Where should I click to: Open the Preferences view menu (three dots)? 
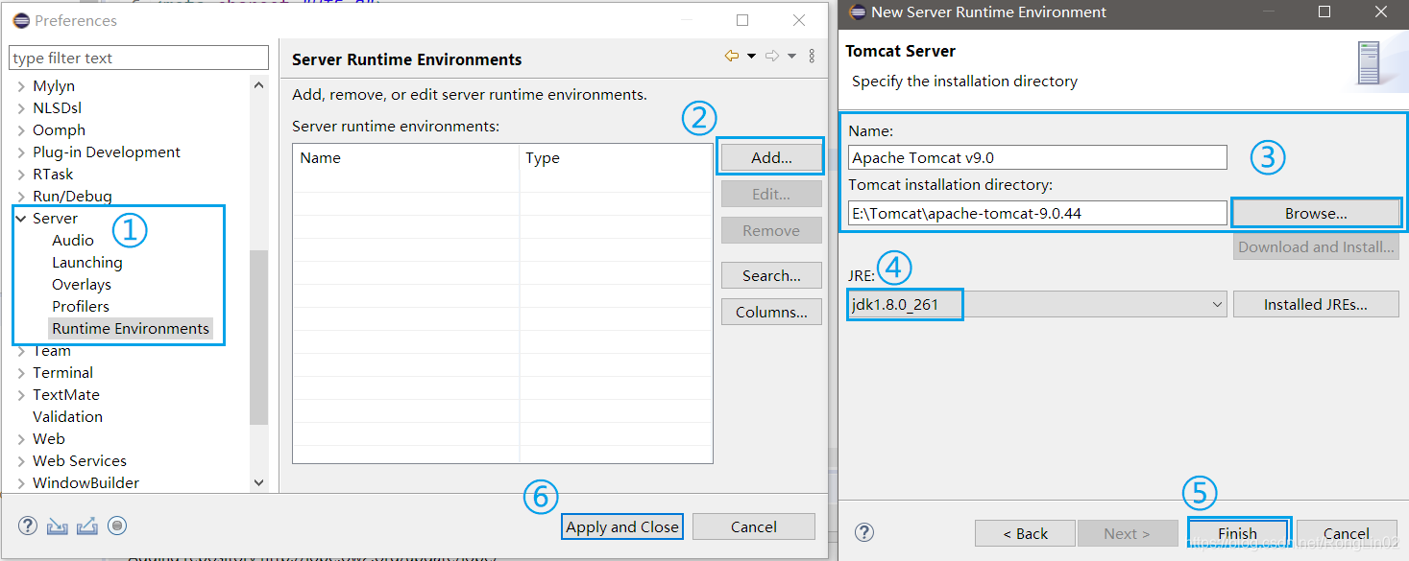(x=812, y=57)
